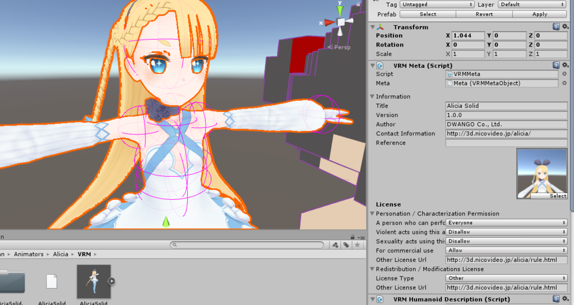Collapse Redistribution / Modifications License section
This screenshot has width=574, height=305.
coord(372,269)
